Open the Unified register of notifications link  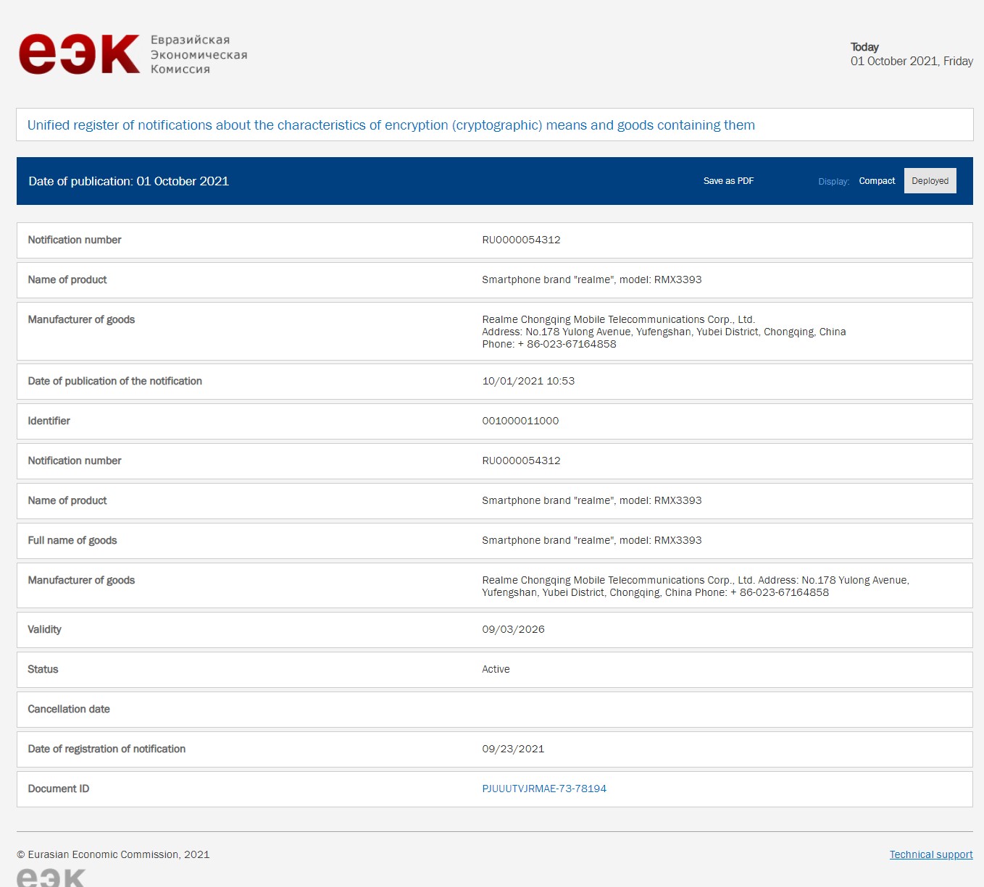click(x=391, y=125)
